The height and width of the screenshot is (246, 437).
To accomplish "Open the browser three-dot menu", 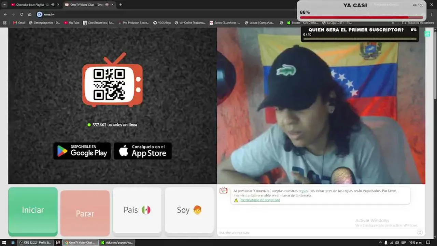I will pos(432,14).
